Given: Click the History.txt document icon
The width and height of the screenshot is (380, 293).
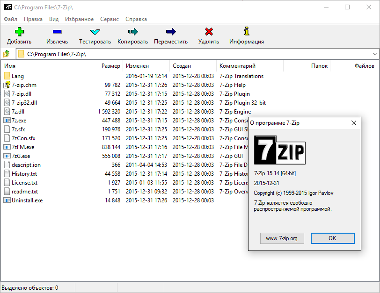Looking at the screenshot, I should point(7,174).
